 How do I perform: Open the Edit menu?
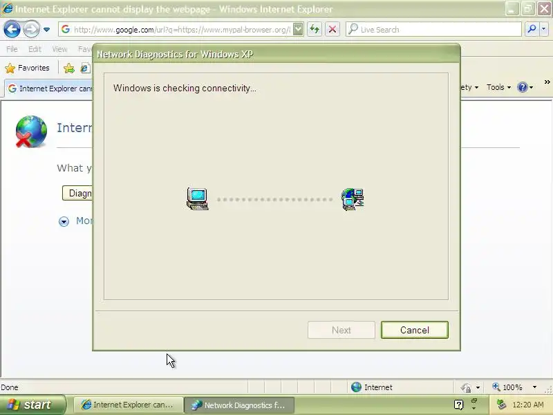click(35, 49)
